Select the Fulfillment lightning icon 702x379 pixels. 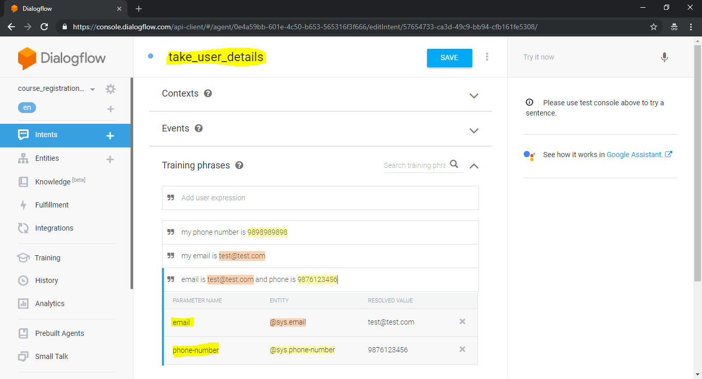point(23,204)
